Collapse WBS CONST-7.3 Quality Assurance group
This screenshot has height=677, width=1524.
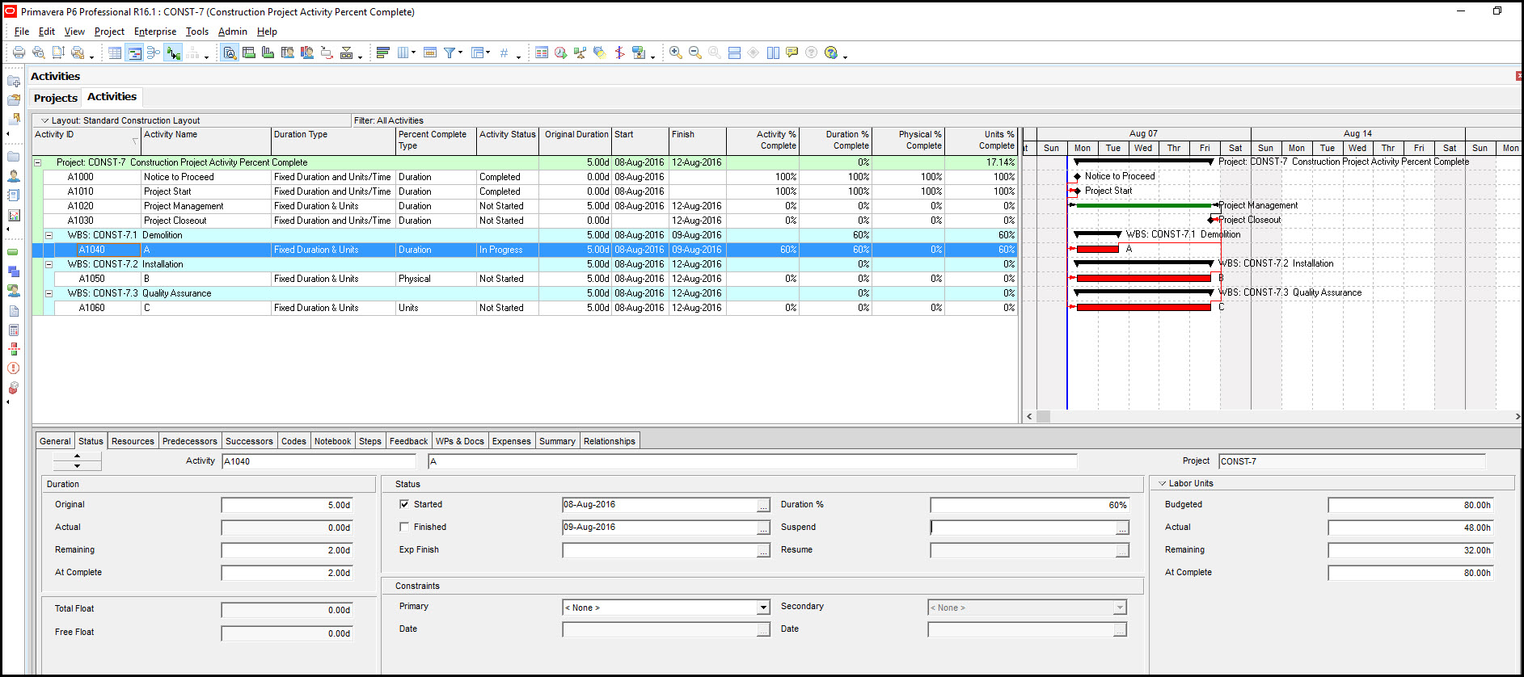[49, 293]
